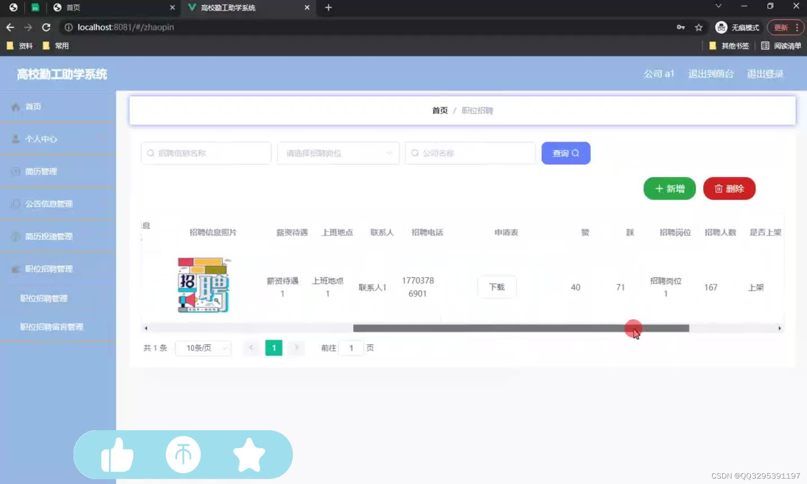This screenshot has height=484, width=807.
Task: Click the 职位招聘管理 section icon
Action: (x=15, y=268)
